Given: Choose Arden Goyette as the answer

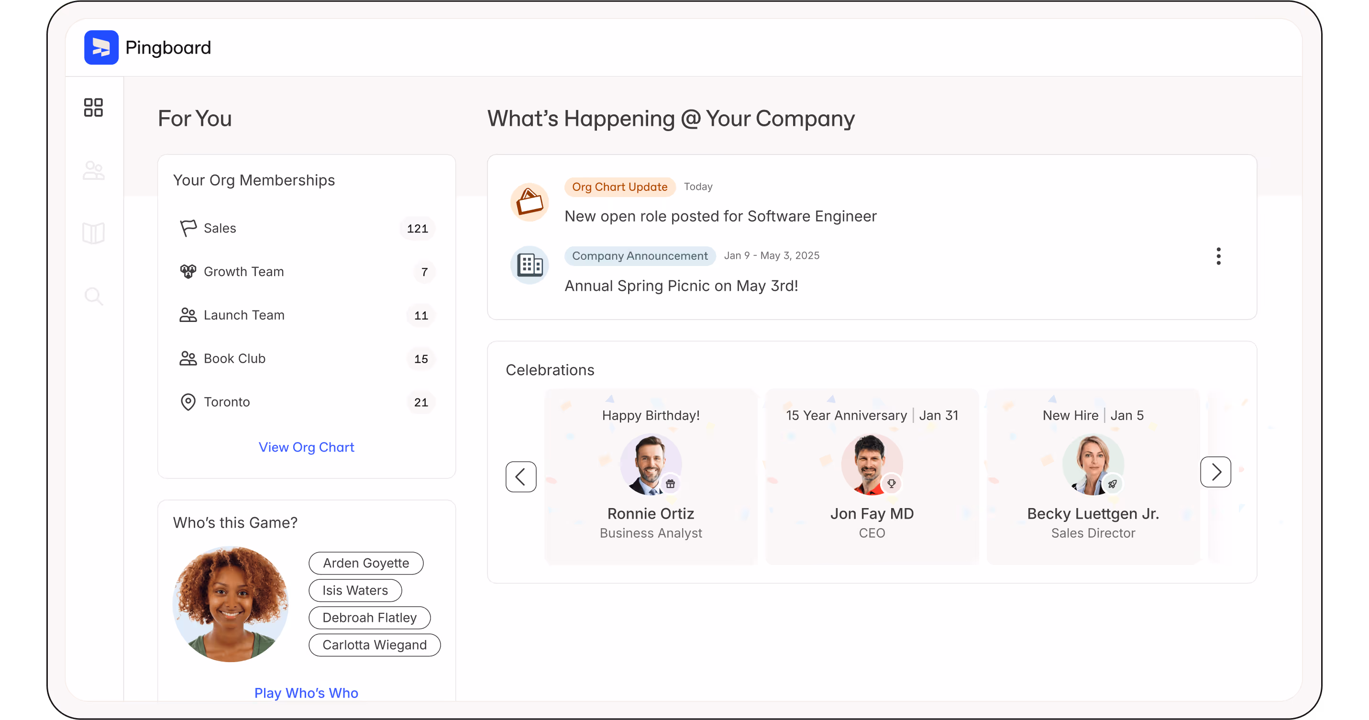Looking at the screenshot, I should pyautogui.click(x=365, y=563).
